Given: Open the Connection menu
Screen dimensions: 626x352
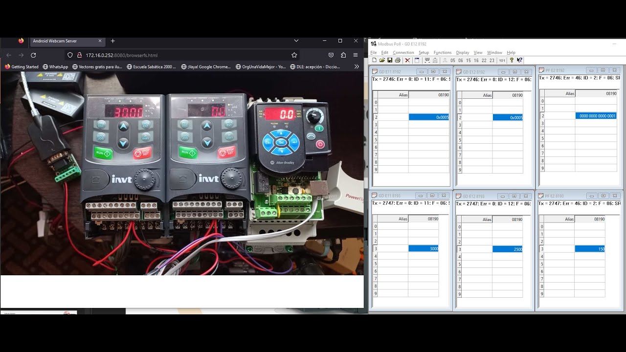Looking at the screenshot, I should click(x=403, y=52).
